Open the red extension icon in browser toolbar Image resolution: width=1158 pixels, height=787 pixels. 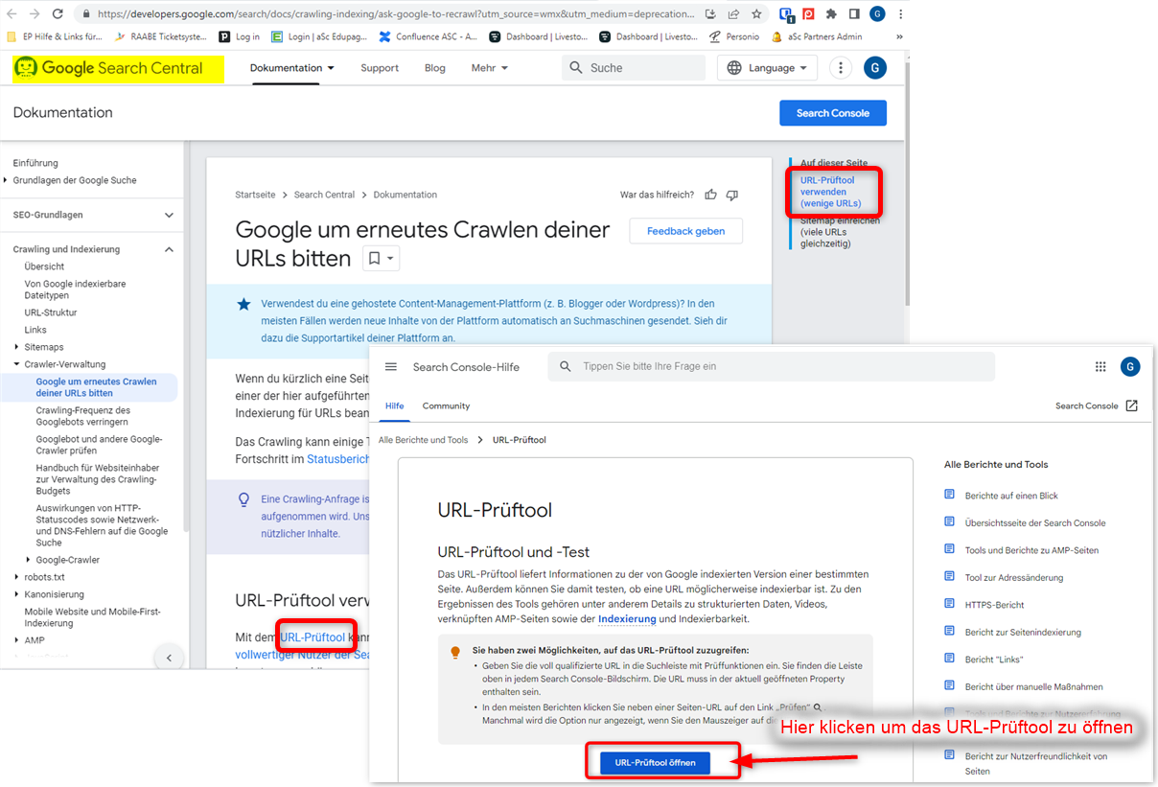pyautogui.click(x=808, y=14)
